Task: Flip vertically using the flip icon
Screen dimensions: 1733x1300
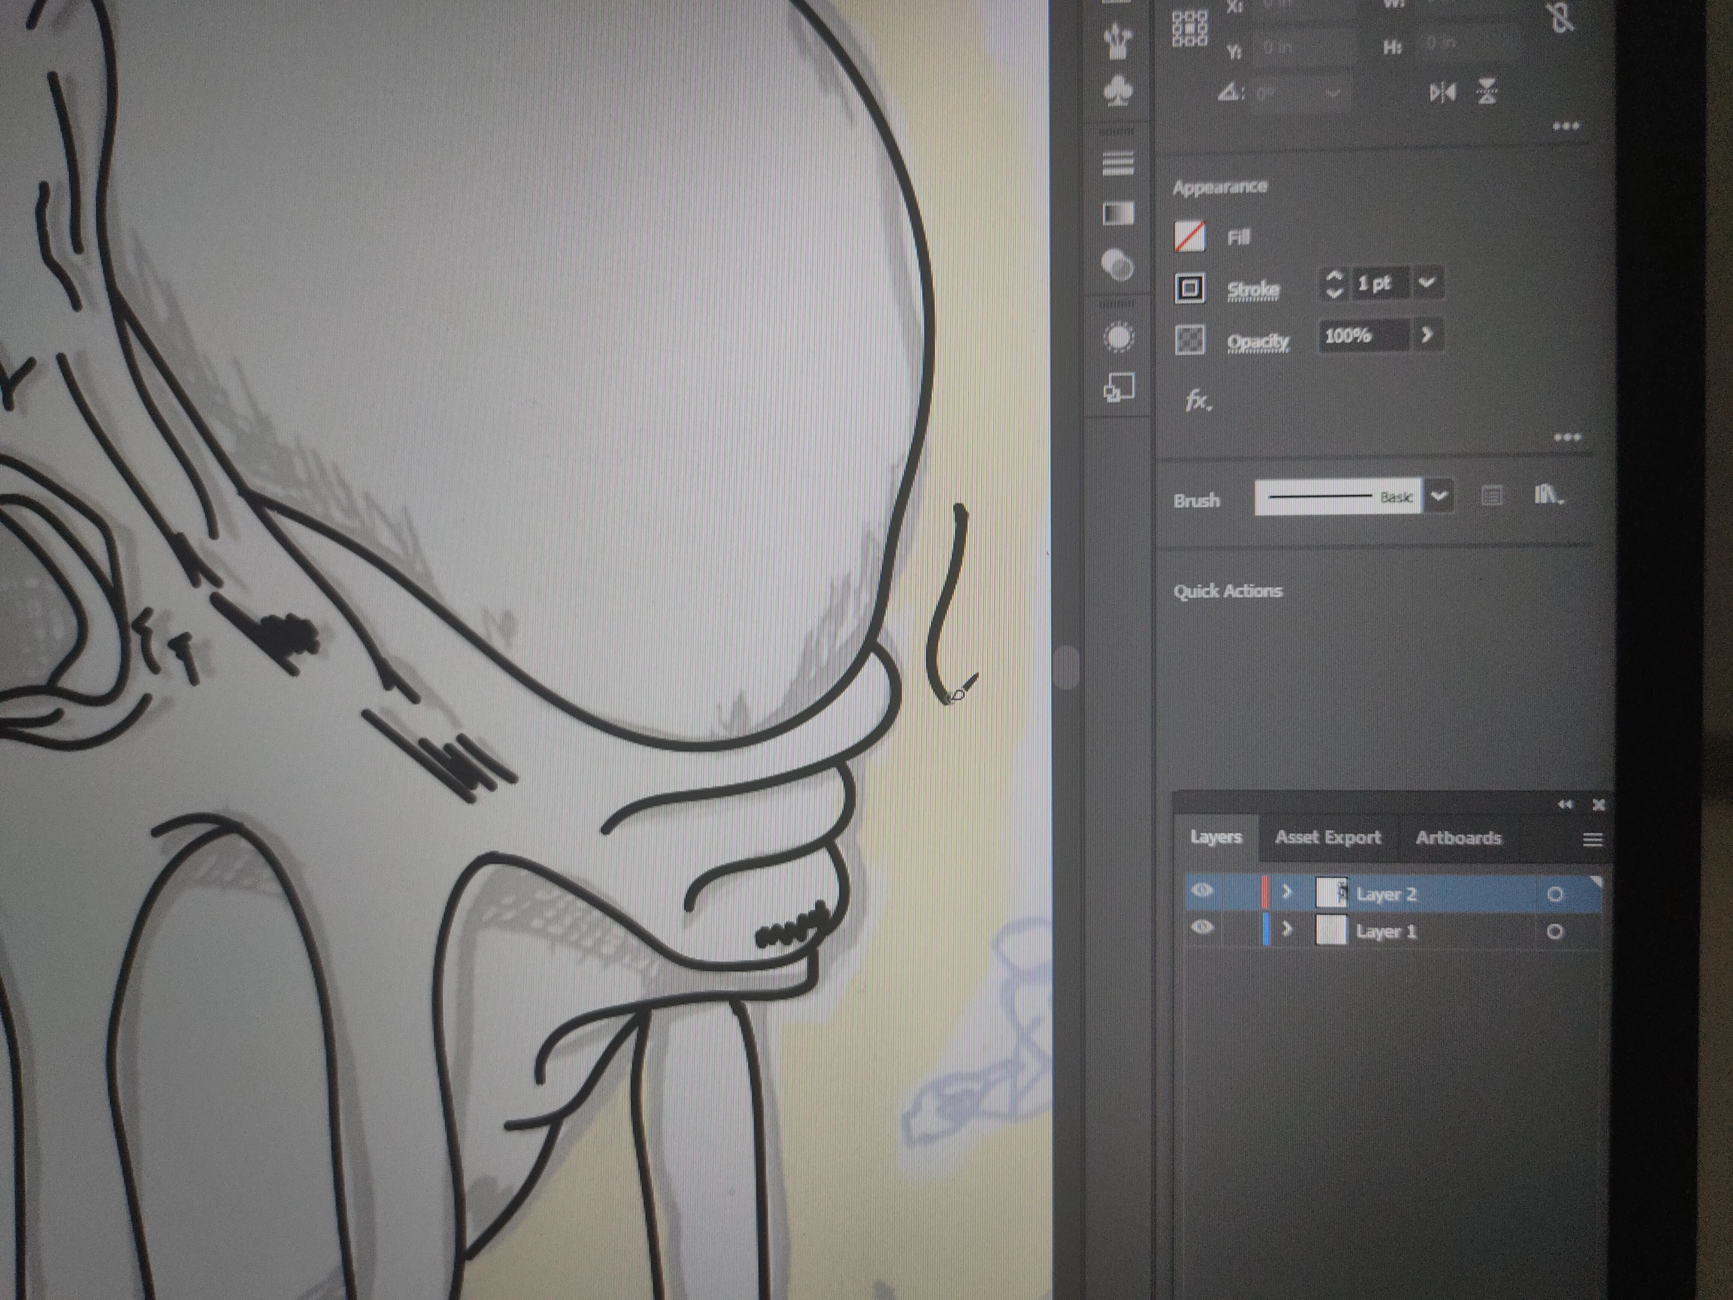Action: click(1487, 92)
